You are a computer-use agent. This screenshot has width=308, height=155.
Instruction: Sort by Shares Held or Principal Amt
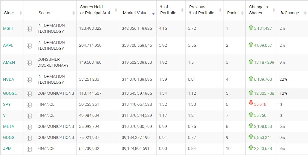[x=95, y=10]
